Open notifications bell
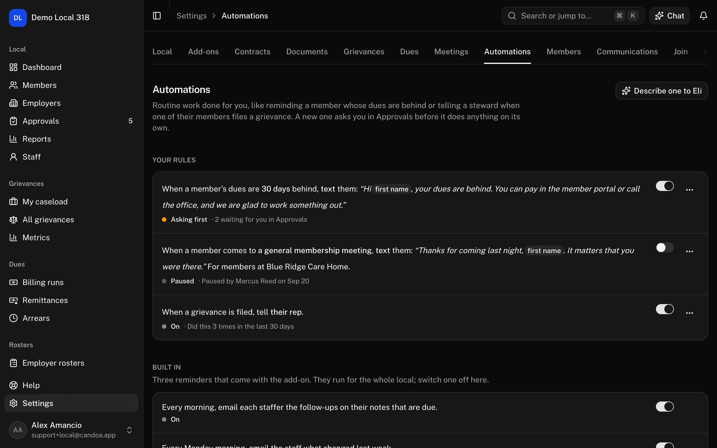 (703, 16)
